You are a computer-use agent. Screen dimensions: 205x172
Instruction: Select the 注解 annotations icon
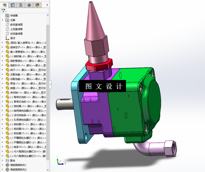point(7,20)
